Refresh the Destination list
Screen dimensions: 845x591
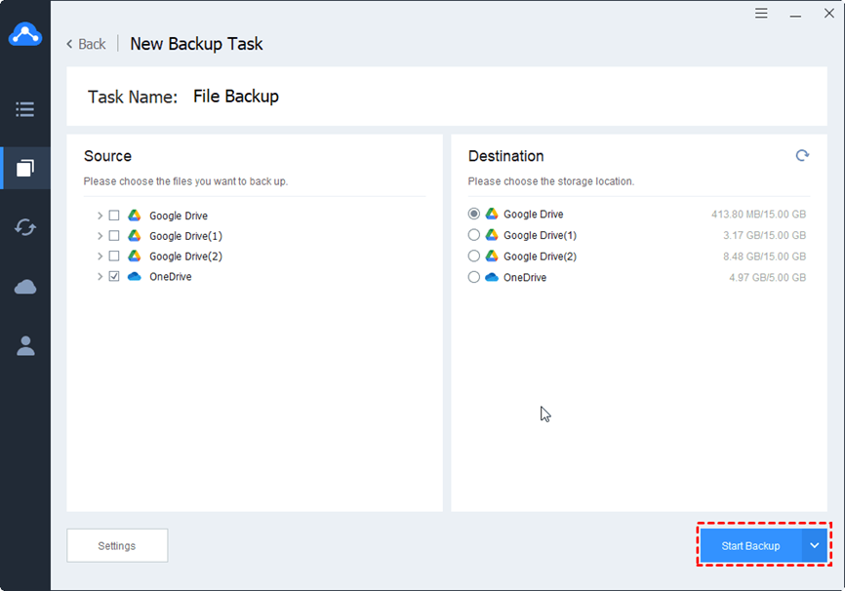coord(802,156)
